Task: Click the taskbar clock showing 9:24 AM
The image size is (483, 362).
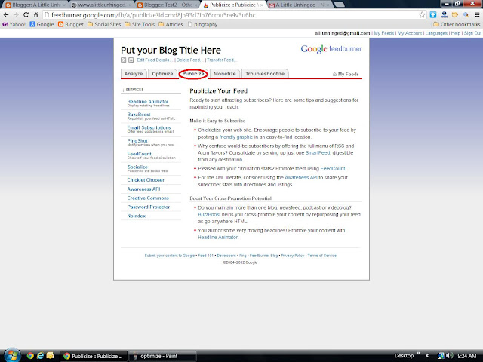Action: coord(466,356)
